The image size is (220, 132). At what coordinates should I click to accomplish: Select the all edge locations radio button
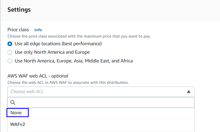pos(10,44)
